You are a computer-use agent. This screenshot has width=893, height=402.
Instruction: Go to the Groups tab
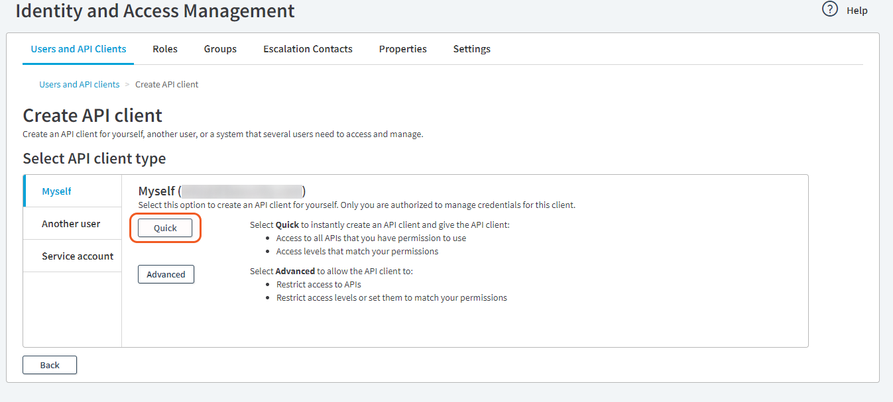pos(220,49)
